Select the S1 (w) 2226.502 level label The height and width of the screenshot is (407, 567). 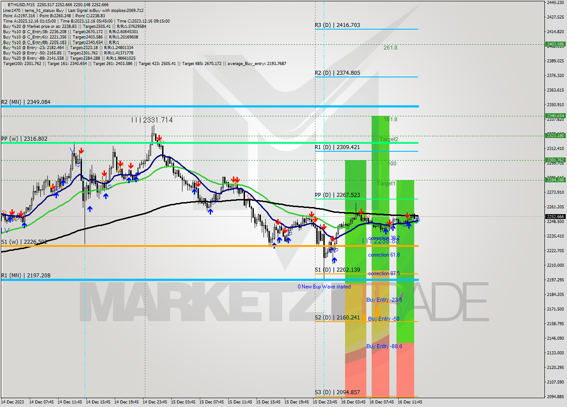[24, 242]
